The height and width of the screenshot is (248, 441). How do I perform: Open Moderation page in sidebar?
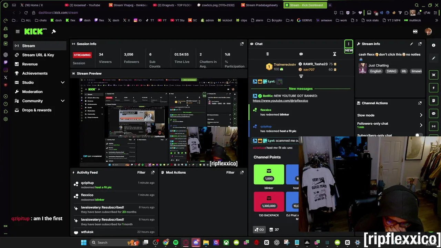40,92
